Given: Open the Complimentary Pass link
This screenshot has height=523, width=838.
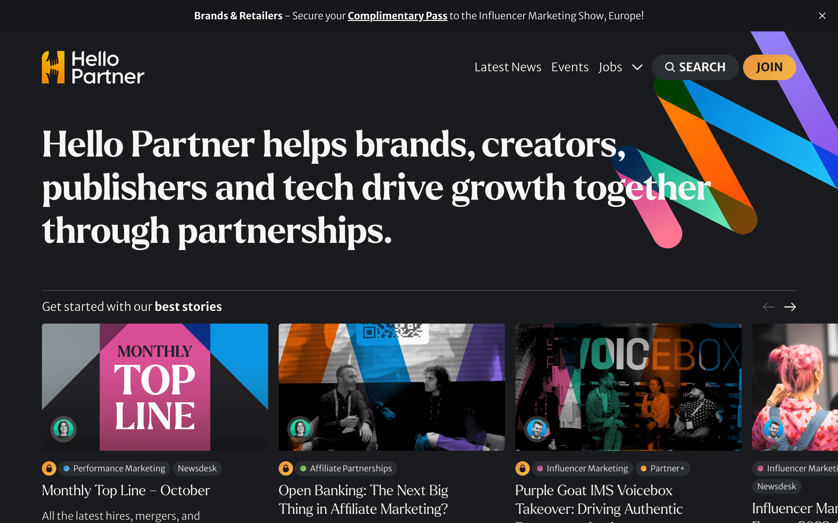Looking at the screenshot, I should 397,16.
